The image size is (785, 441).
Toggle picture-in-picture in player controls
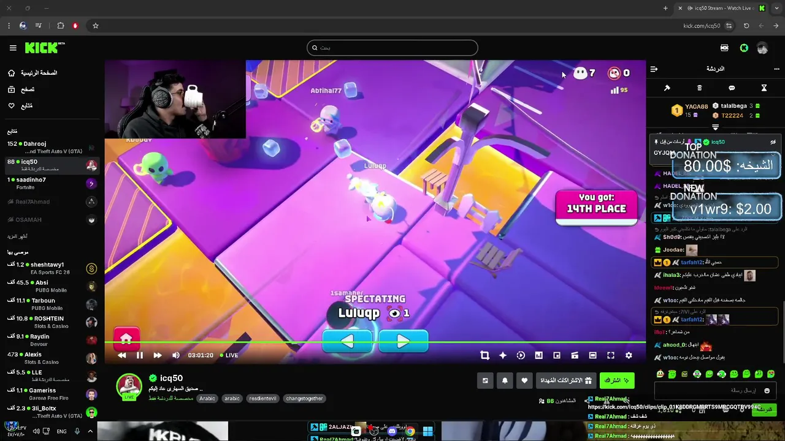[557, 355]
